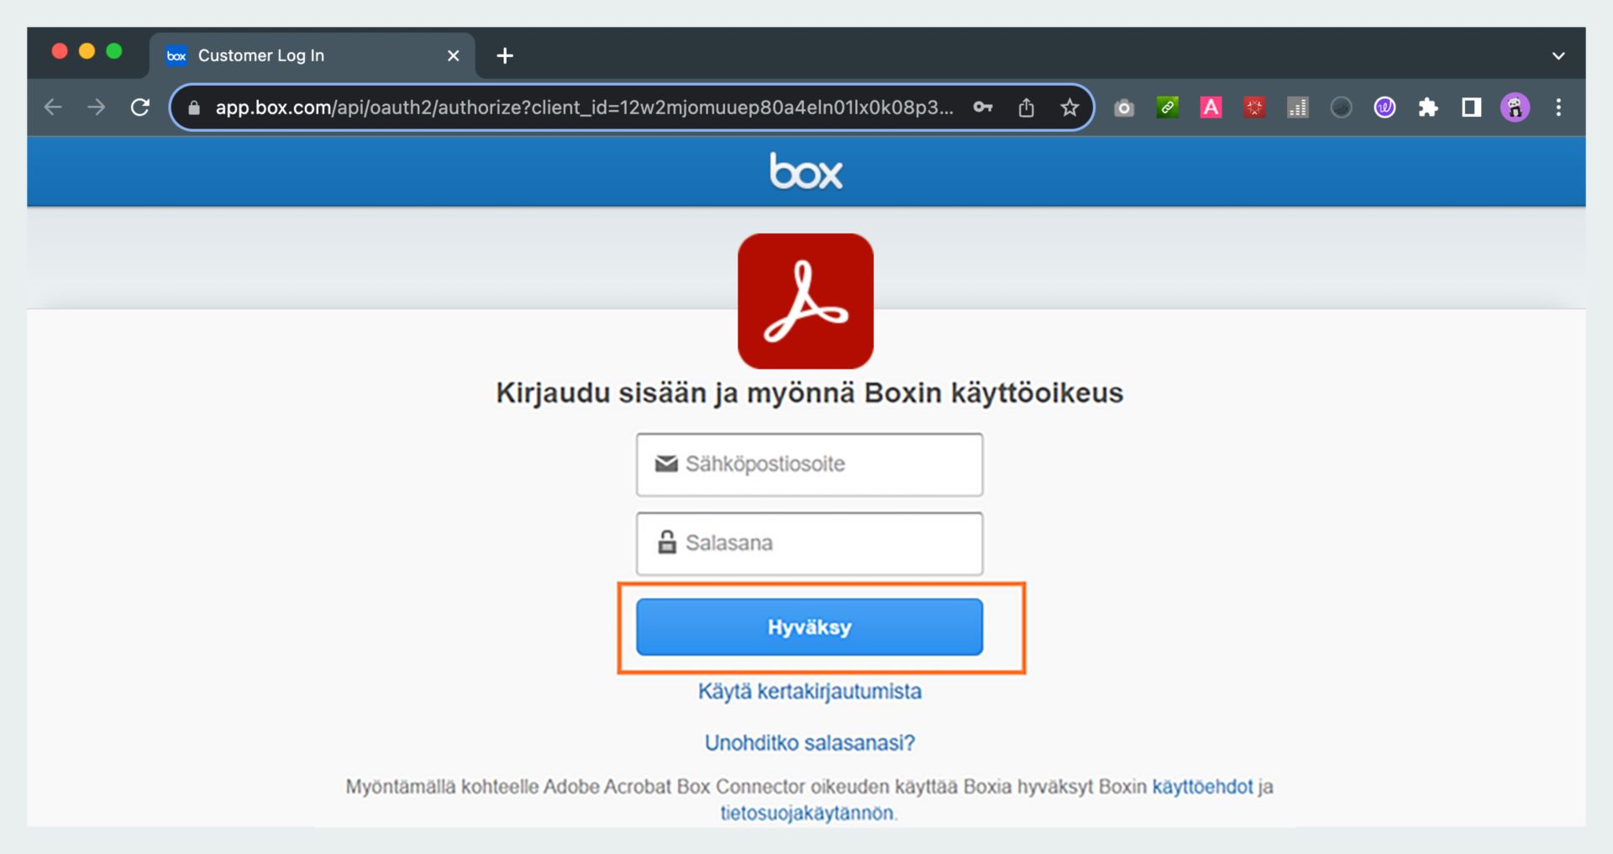Image resolution: width=1613 pixels, height=854 pixels.
Task: Click the Box logo in header
Action: [806, 171]
